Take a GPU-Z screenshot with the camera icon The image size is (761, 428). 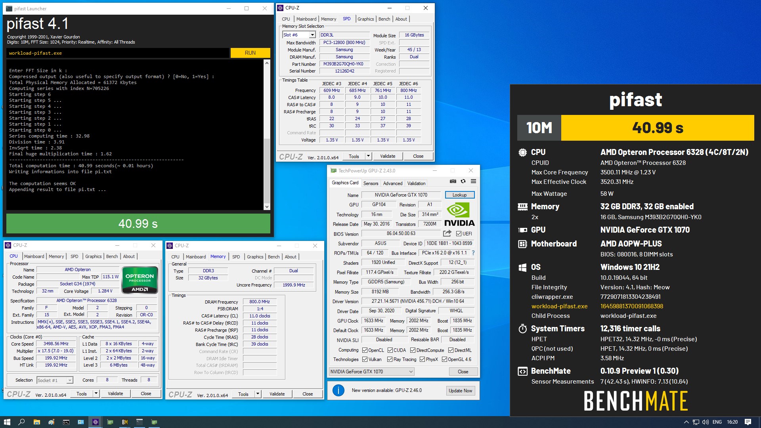453,181
